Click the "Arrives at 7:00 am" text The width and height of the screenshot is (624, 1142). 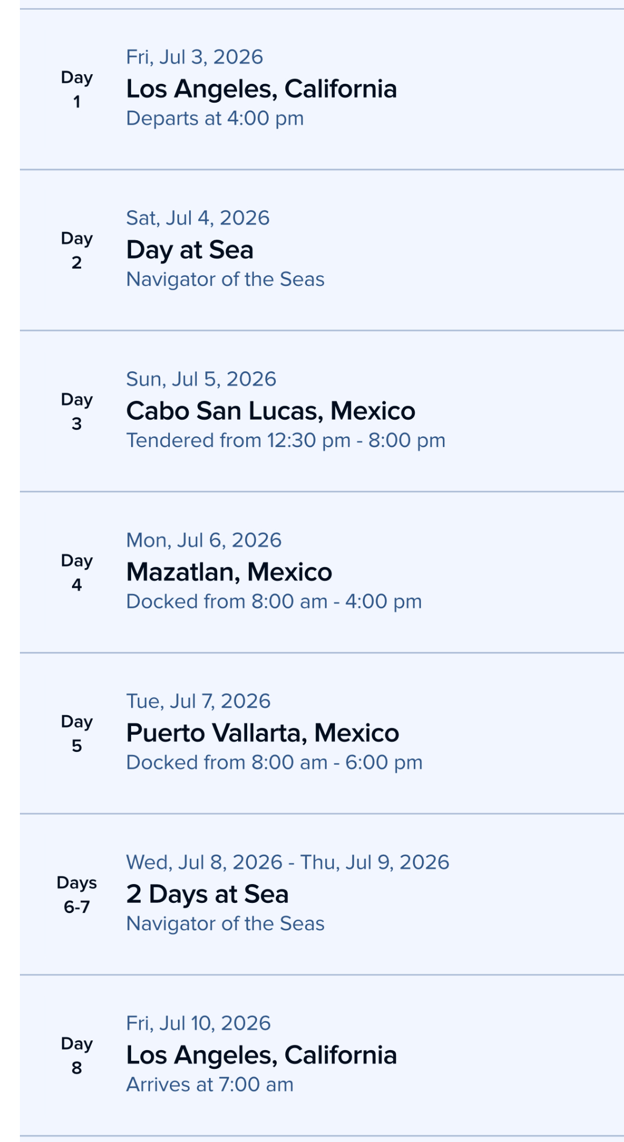pyautogui.click(x=210, y=1084)
